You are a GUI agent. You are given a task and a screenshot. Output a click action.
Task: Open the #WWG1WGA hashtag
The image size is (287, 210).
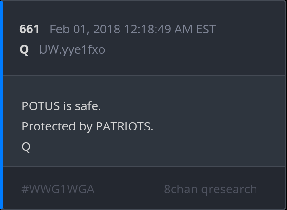tap(58, 189)
